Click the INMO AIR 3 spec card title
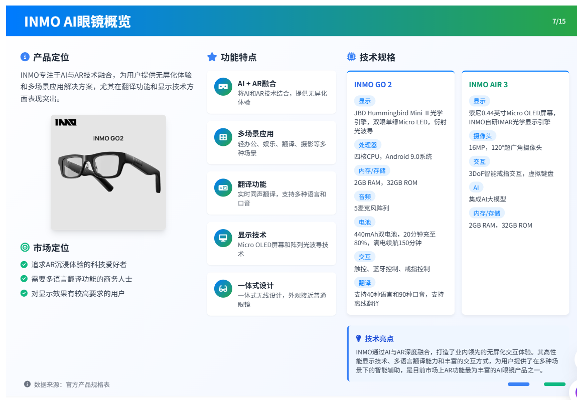 (x=488, y=85)
